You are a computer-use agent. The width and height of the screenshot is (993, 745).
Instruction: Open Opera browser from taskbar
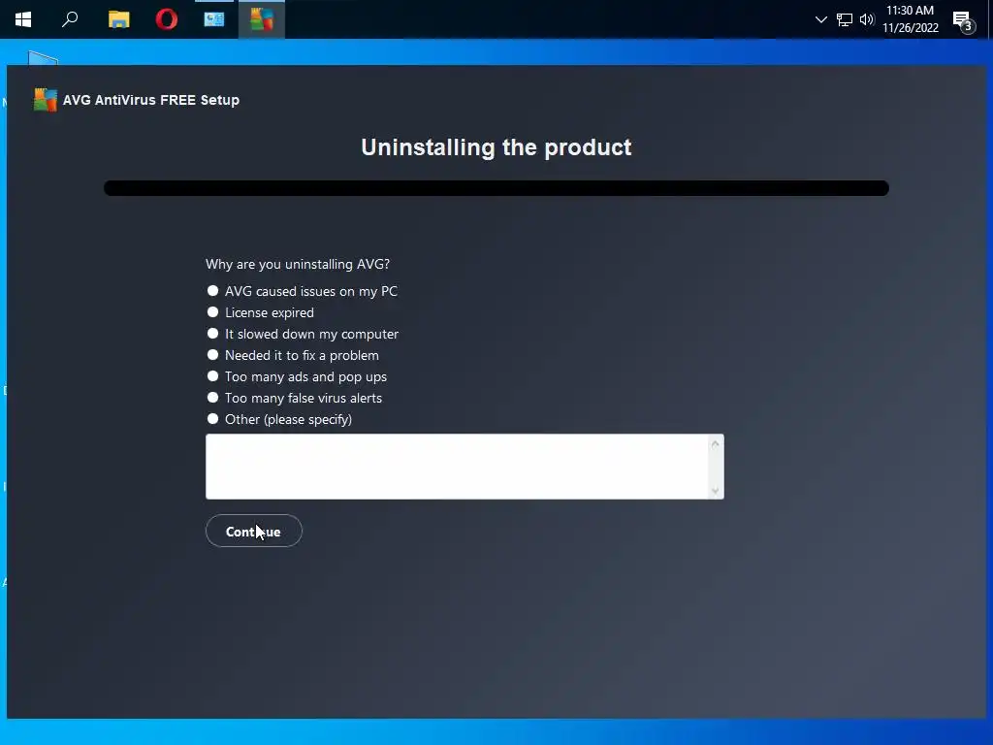pyautogui.click(x=167, y=19)
